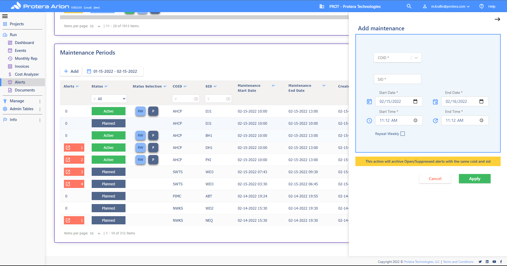Viewport: 507px width, 266px height.
Task: Click the hamburger menu icon
Action: click(x=5, y=16)
